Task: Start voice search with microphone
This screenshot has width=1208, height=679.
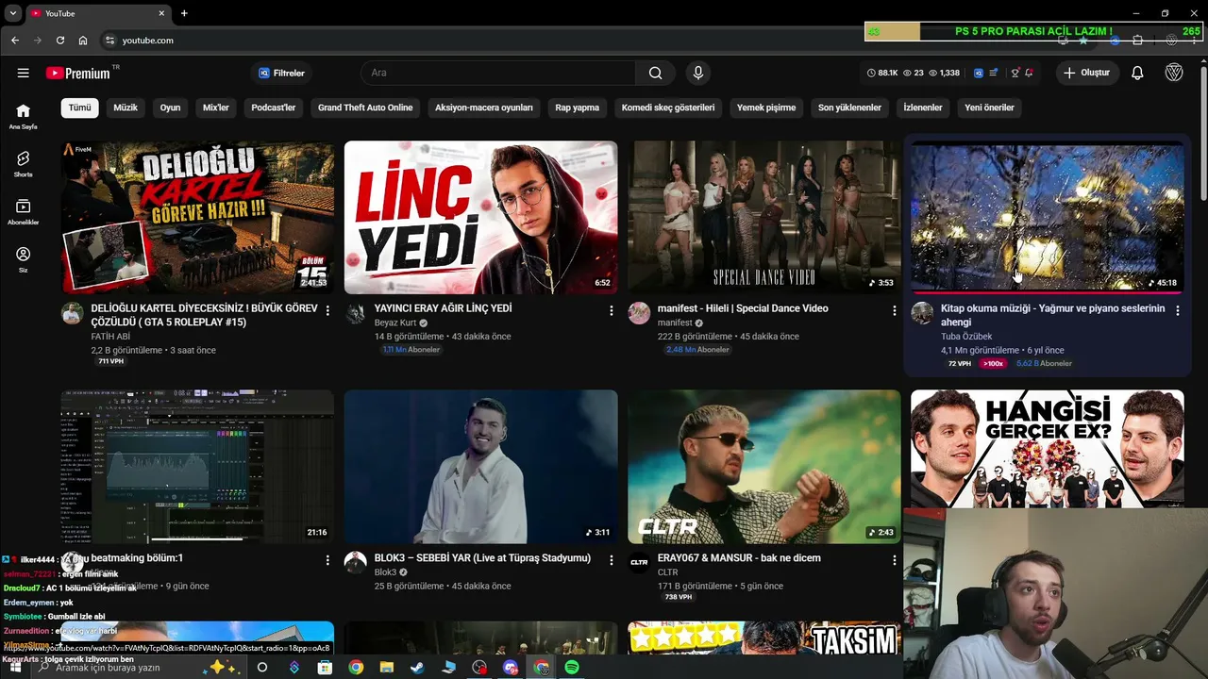Action: pyautogui.click(x=698, y=73)
